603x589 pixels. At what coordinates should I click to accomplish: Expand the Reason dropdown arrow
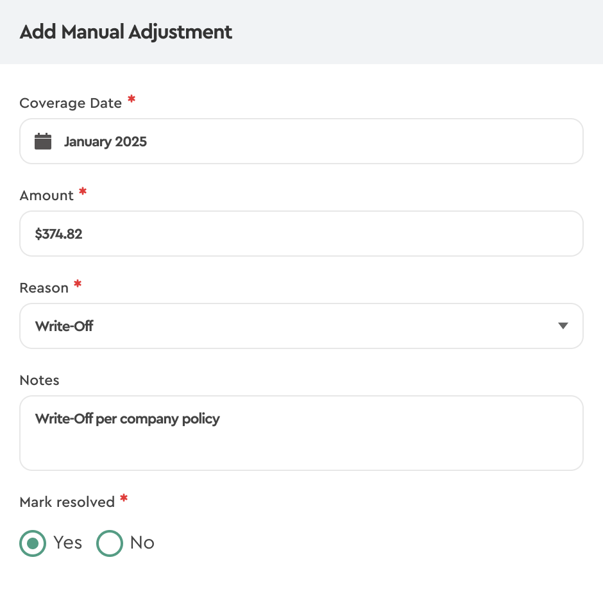(x=563, y=326)
